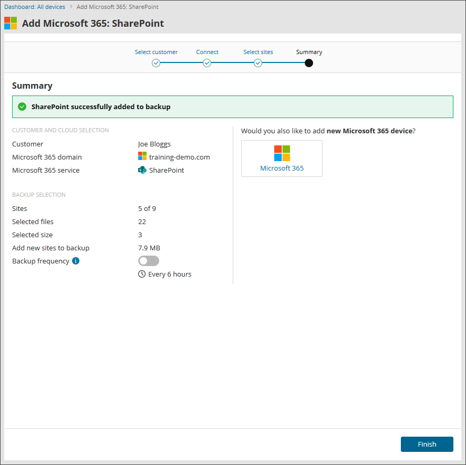
Task: Click the 'Microsoft 365' card label text
Action: click(282, 168)
